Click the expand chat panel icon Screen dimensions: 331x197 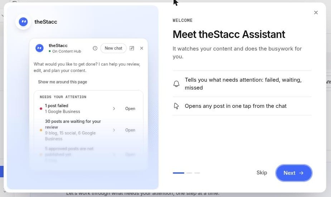[132, 48]
